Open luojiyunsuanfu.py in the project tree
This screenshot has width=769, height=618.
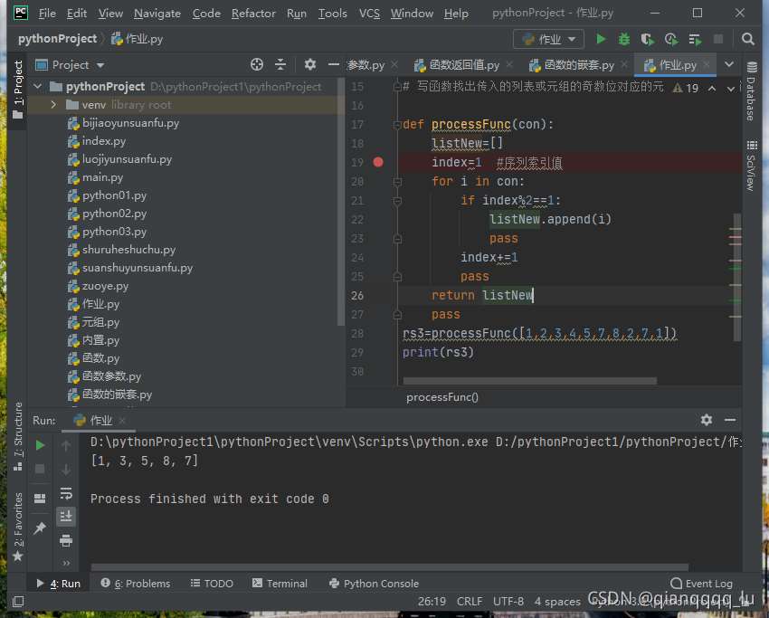pyautogui.click(x=127, y=159)
